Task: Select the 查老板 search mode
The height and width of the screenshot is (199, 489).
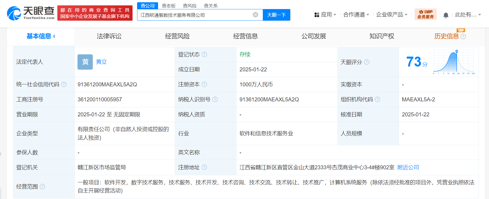Action: coord(169,6)
